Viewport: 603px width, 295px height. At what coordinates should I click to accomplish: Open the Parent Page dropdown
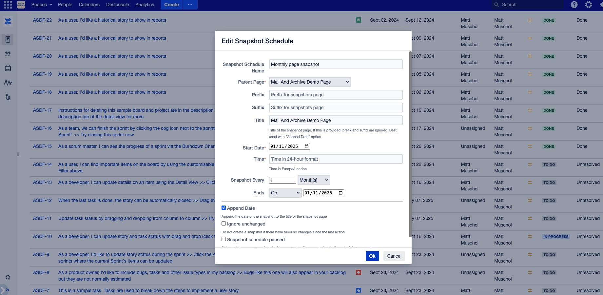click(309, 82)
